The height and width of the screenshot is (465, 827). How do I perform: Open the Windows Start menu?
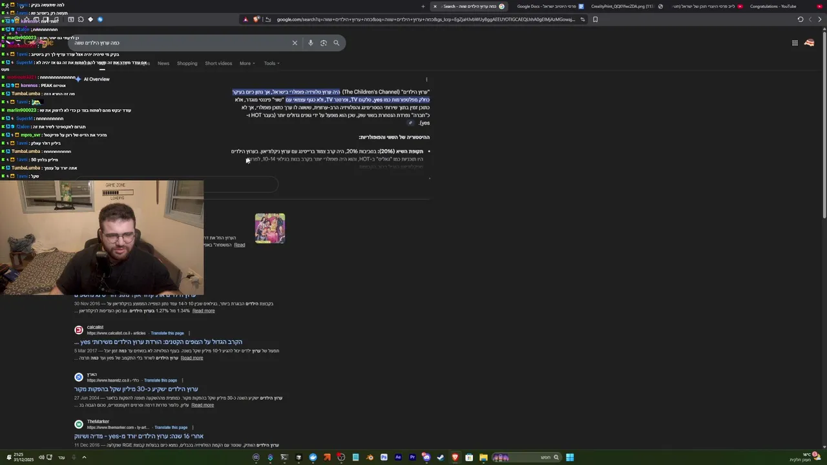[570, 457]
